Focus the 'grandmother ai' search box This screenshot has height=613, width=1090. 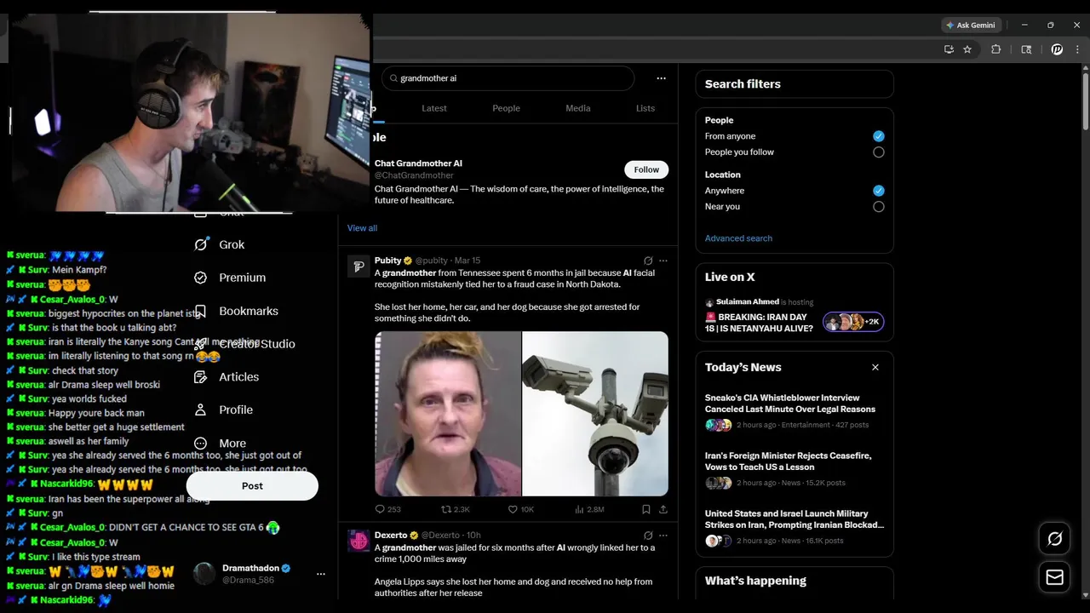pos(508,78)
